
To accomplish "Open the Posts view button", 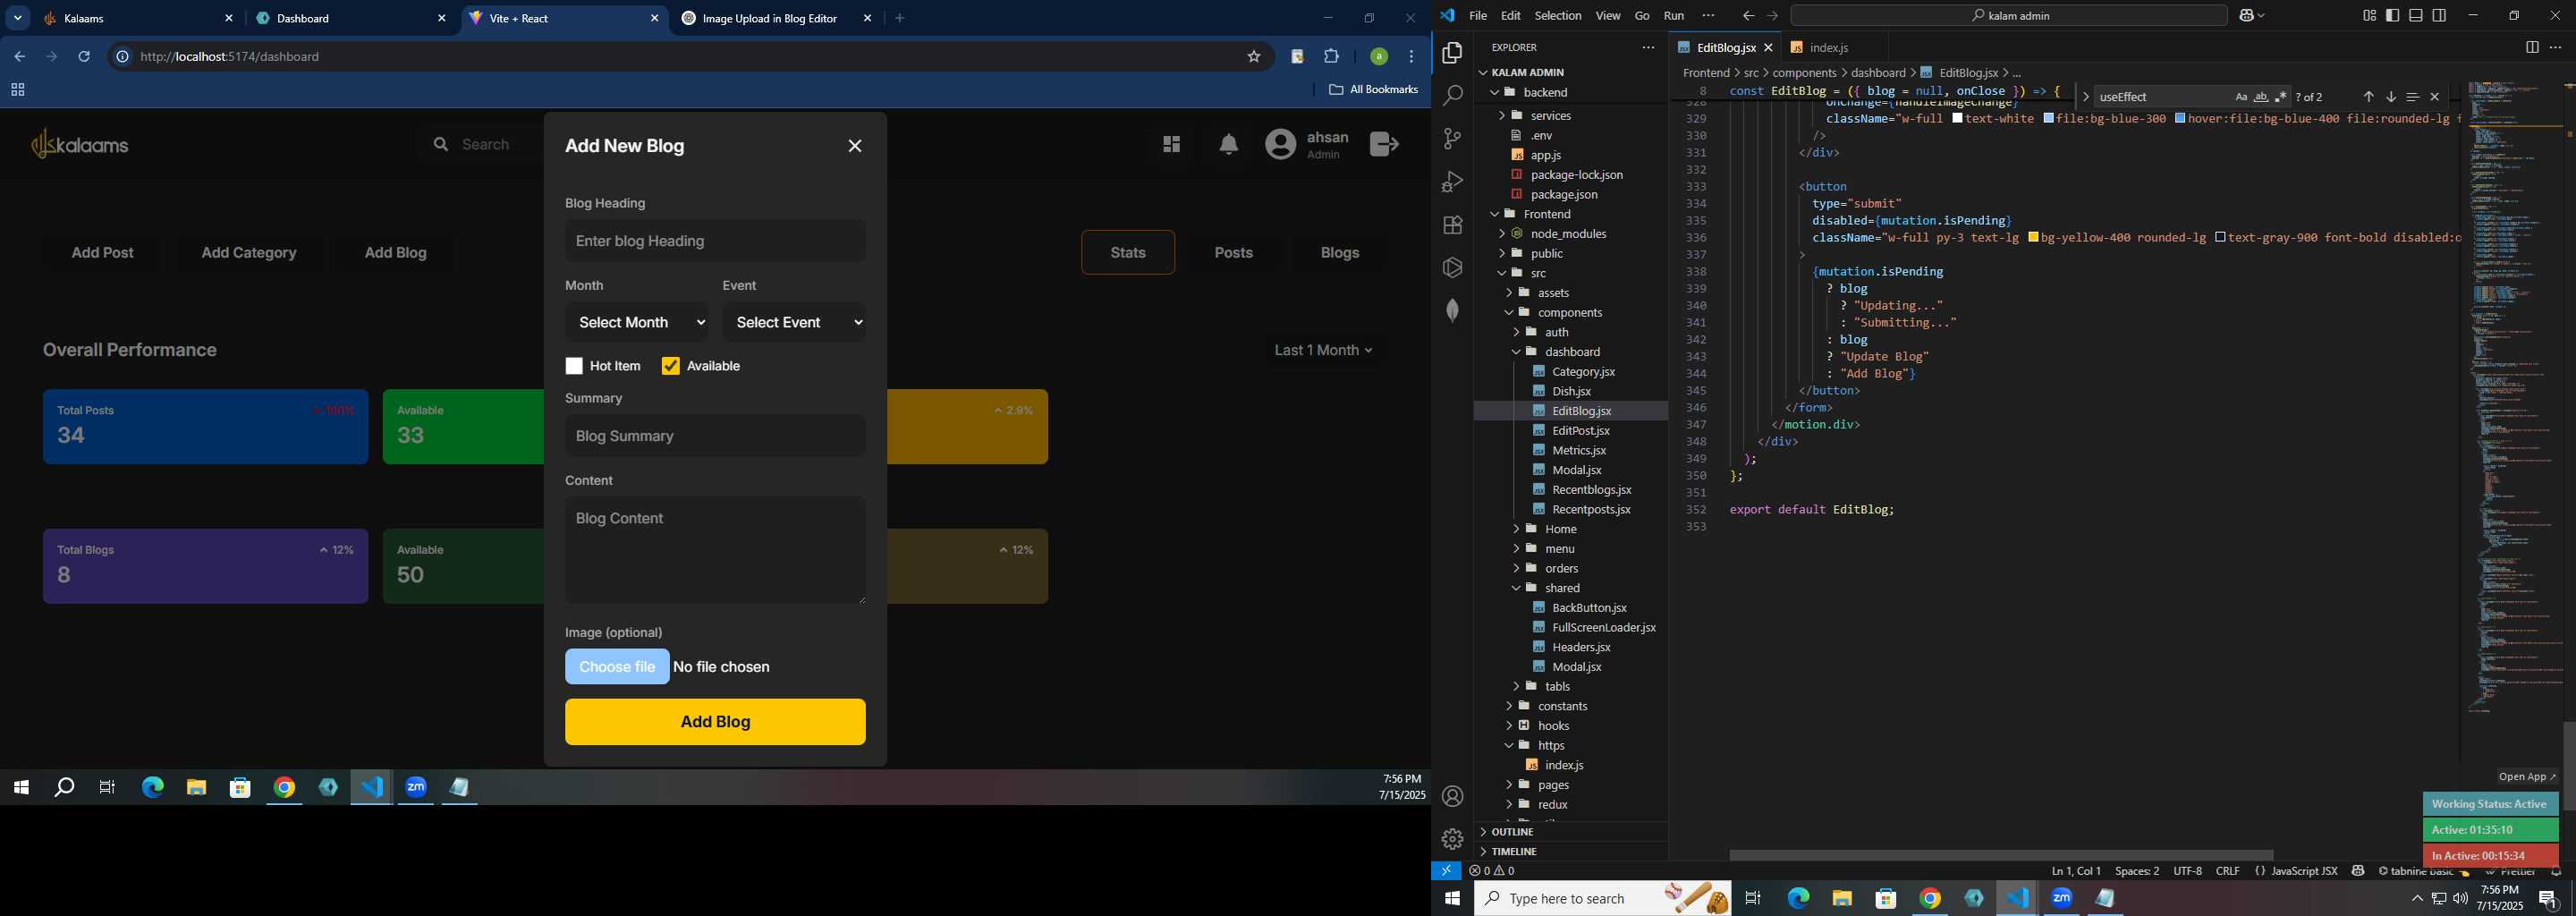I will tap(1233, 253).
